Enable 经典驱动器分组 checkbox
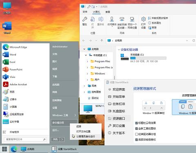Image resolution: width=196 pixels, height=153 pixels. point(136,134)
